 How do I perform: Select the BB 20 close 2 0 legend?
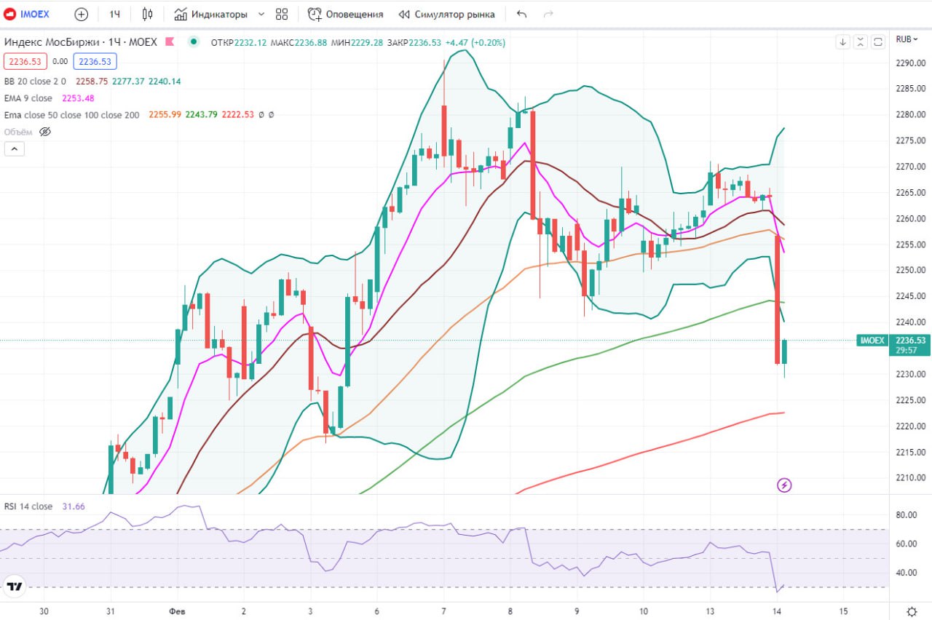point(35,82)
